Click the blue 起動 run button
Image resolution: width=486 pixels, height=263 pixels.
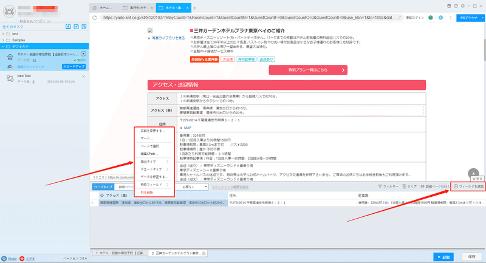click(x=443, y=257)
